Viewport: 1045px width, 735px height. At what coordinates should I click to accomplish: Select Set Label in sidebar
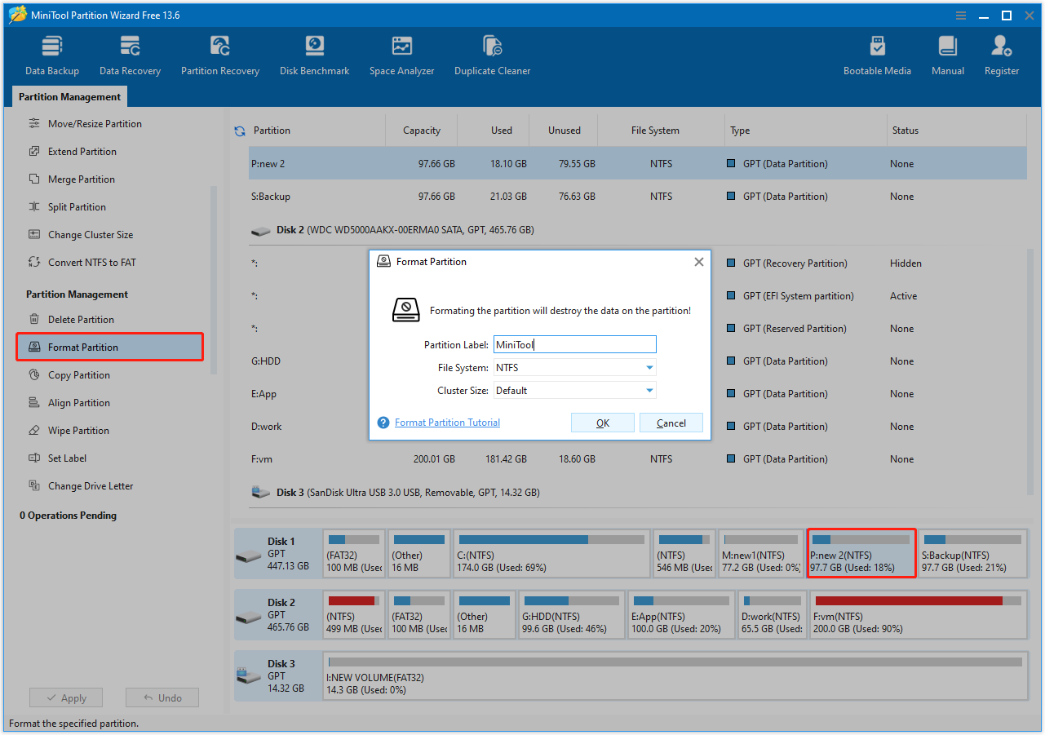(x=67, y=458)
